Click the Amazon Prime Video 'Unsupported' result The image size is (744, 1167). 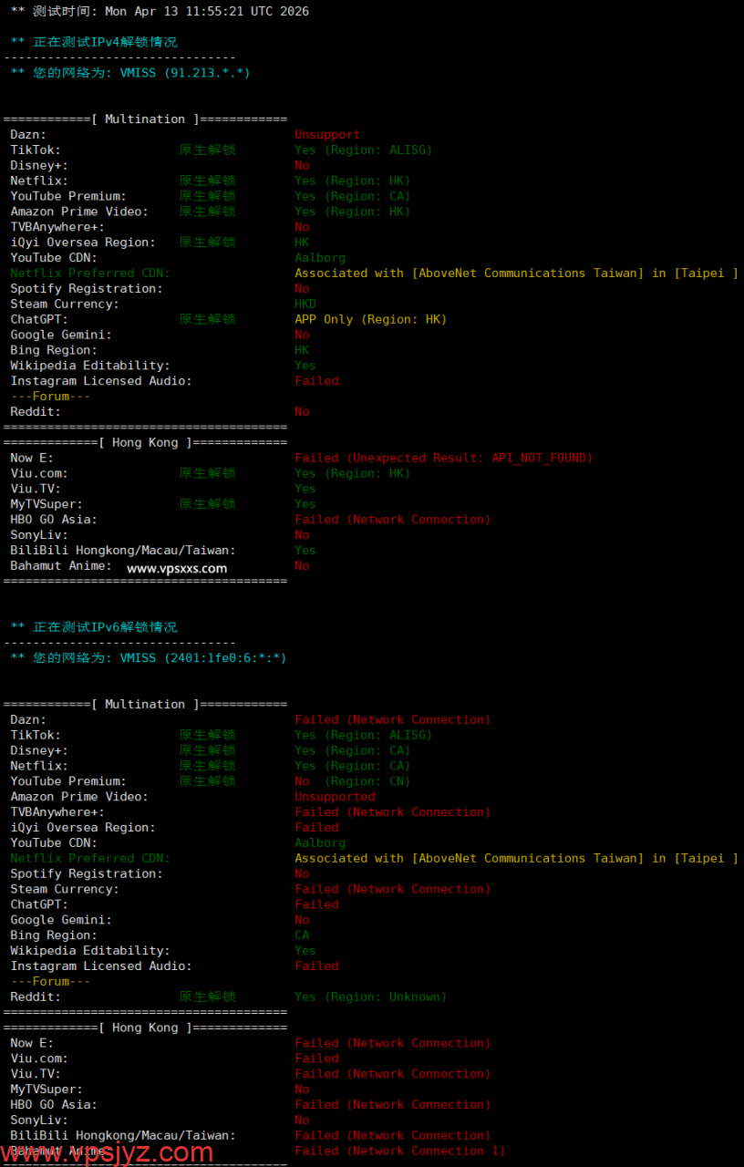coord(335,797)
